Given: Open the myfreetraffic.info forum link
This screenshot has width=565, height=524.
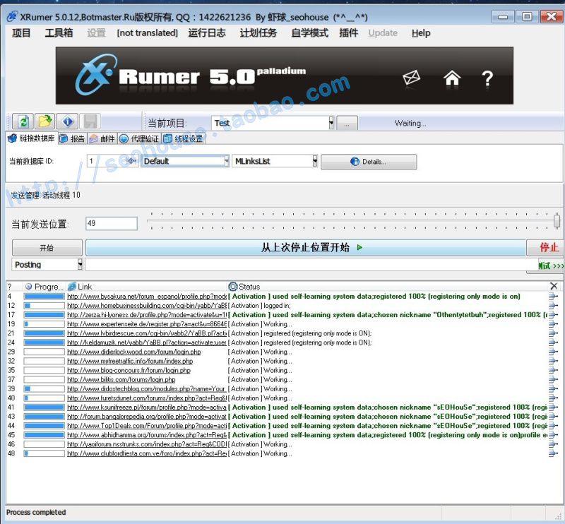Looking at the screenshot, I should (130, 361).
